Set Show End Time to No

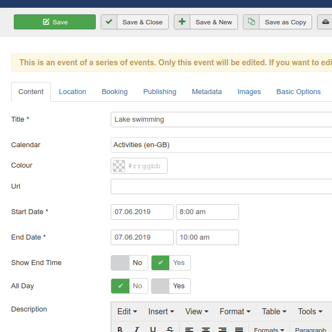point(129,263)
